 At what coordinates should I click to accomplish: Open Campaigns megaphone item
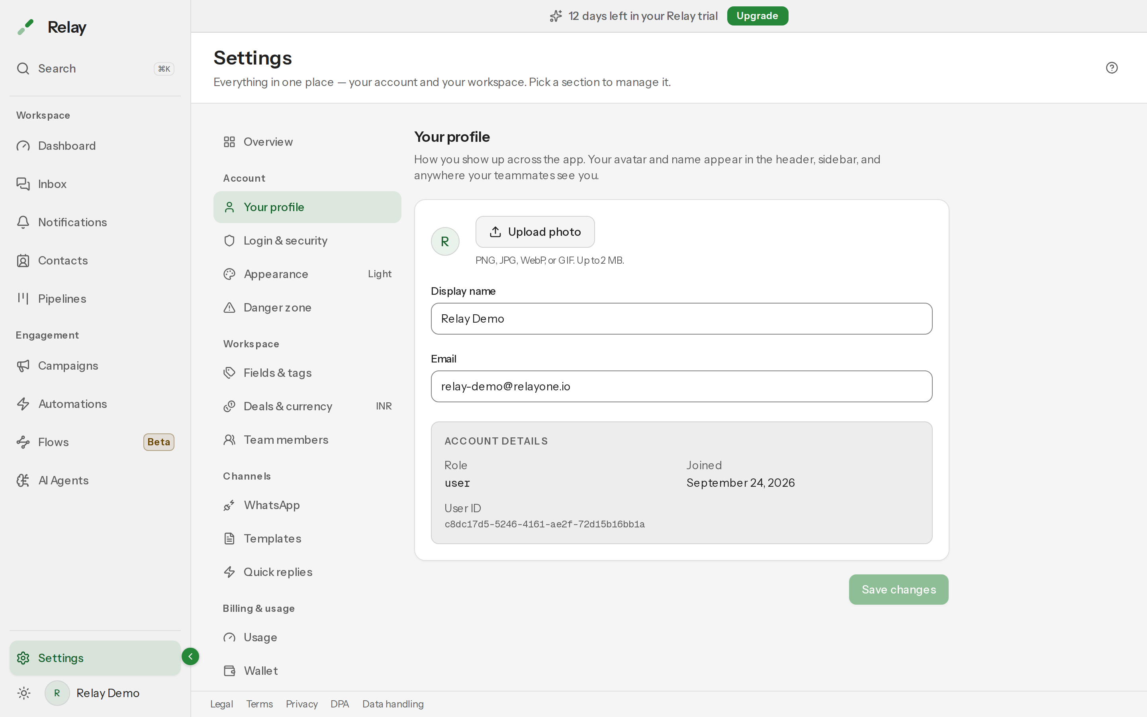pos(95,366)
